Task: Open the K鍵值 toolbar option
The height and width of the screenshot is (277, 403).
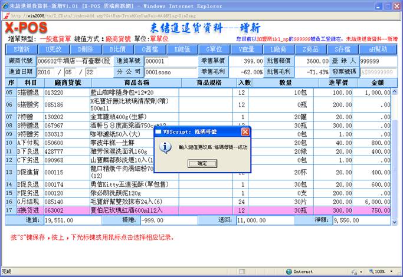Action: [182, 49]
